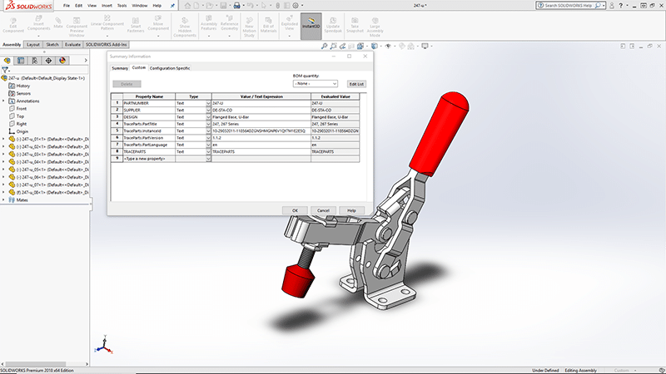
Task: Click the Edit List button
Action: pyautogui.click(x=356, y=84)
